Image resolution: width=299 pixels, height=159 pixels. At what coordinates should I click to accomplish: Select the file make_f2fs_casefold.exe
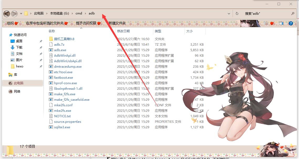[x=72, y=100]
